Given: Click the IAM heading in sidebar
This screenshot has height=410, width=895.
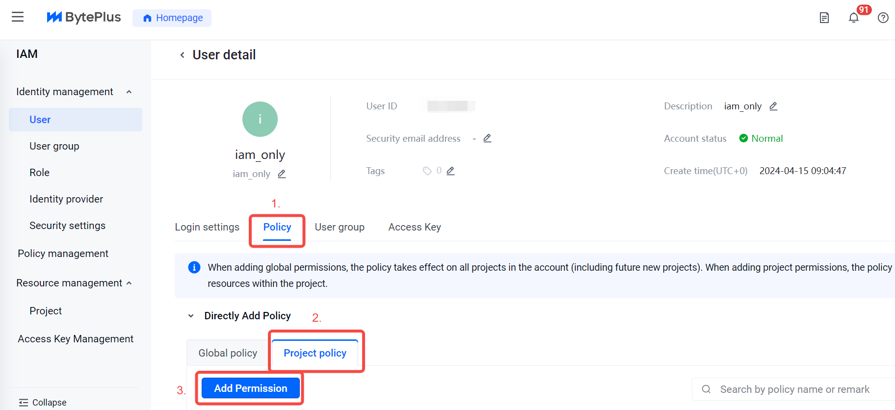Looking at the screenshot, I should 27,54.
